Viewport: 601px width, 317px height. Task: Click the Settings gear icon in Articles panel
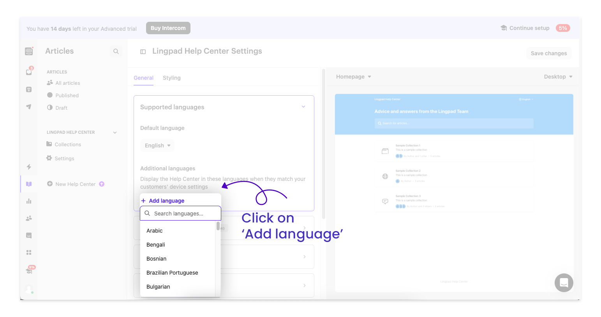click(49, 158)
